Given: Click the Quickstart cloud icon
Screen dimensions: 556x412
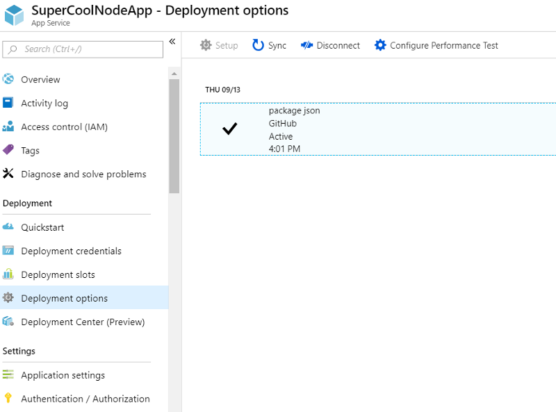Looking at the screenshot, I should coord(8,226).
